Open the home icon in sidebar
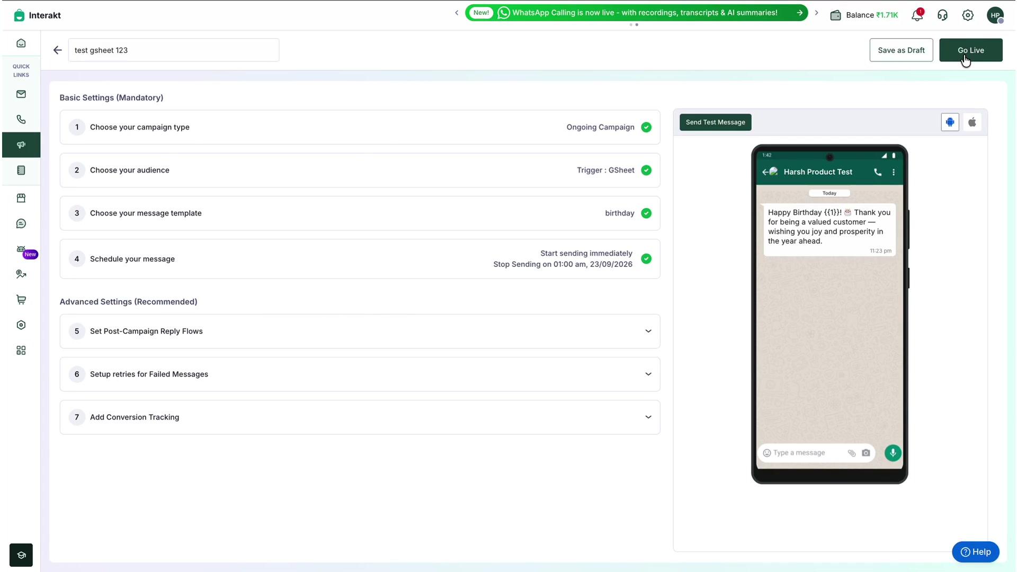The image size is (1017, 572). click(21, 43)
